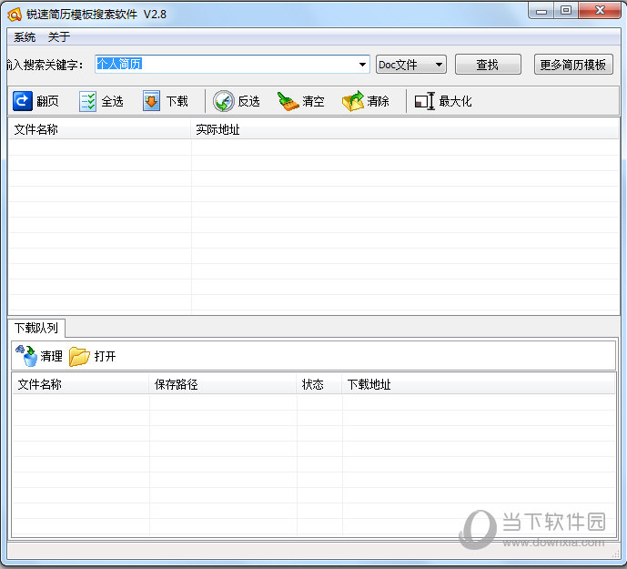This screenshot has width=627, height=569.
Task: Click the 下载地址 column header
Action: point(479,384)
